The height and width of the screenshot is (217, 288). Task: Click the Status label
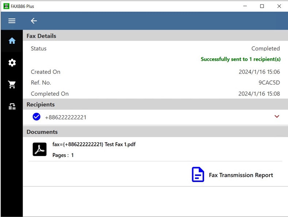point(39,49)
